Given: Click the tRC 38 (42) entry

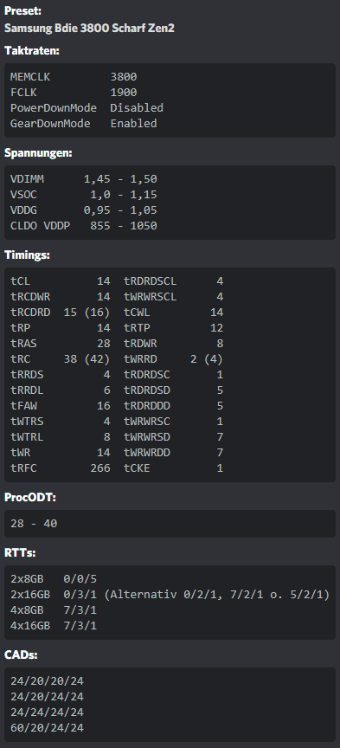Looking at the screenshot, I should pyautogui.click(x=60, y=358).
